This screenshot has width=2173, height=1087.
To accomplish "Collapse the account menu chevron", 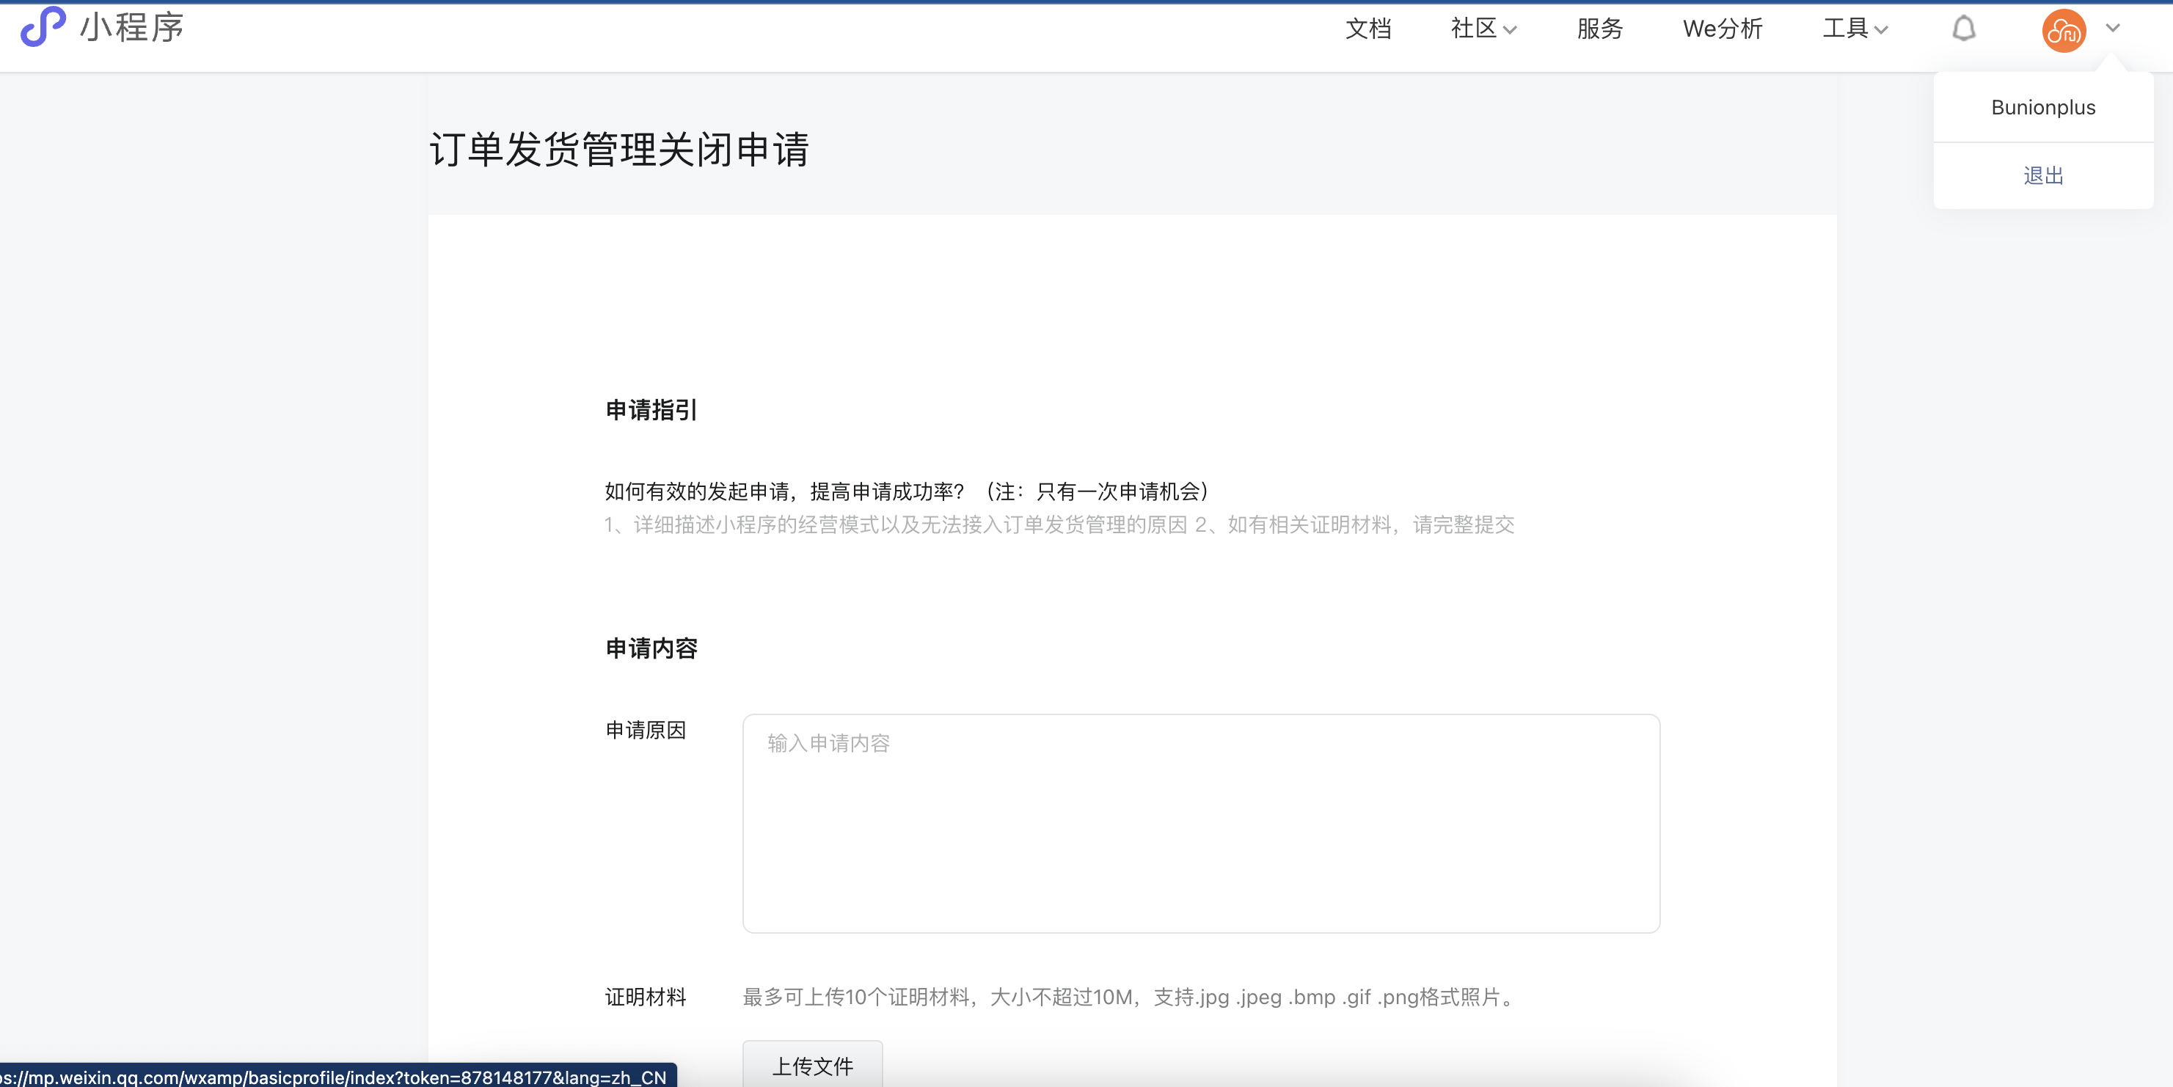I will 2112,28.
